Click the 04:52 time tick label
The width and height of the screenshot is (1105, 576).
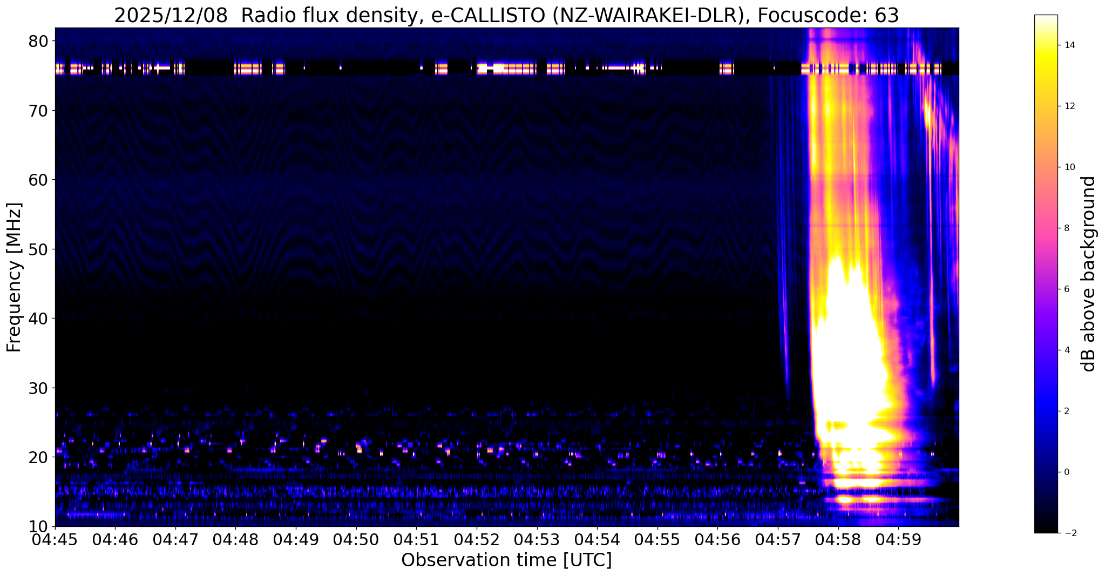click(x=477, y=539)
